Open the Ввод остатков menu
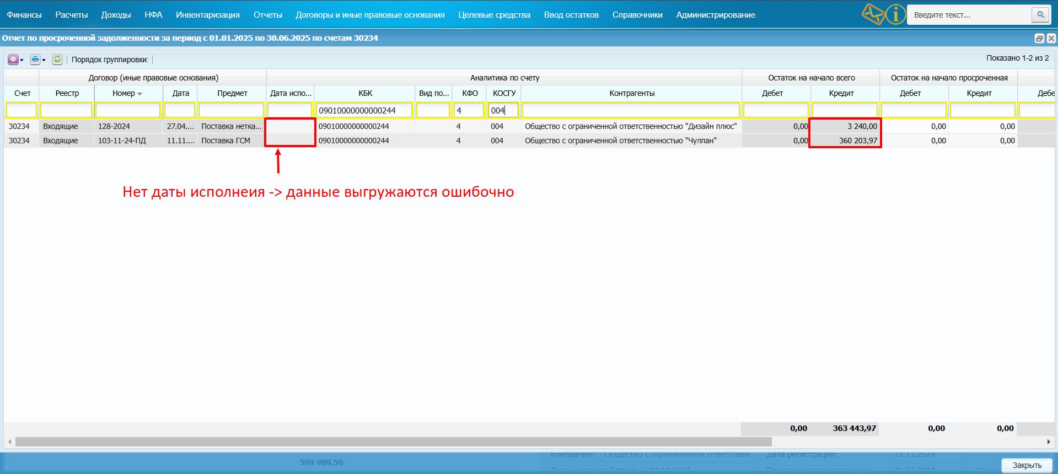Screen dimensions: 1058x474 point(571,15)
